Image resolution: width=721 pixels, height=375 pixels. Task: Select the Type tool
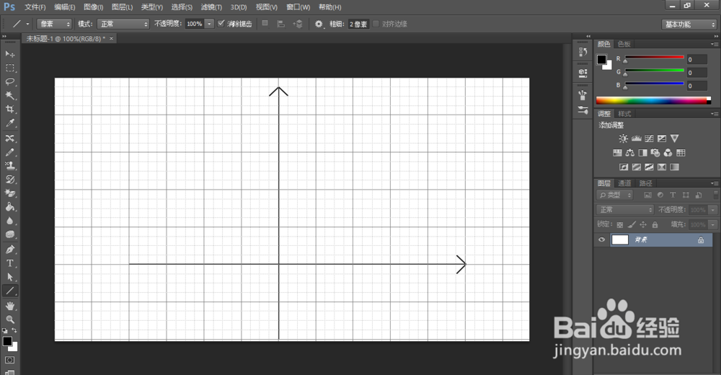coord(9,264)
